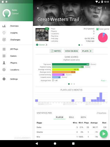Select third dot under game scores
Viewport: 110px width, 147px height.
point(74,84)
